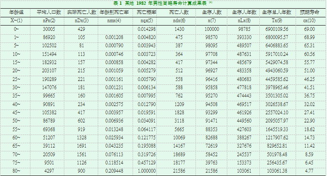Viewport: 327px width, 176px height.
Task: Click the 实际死亡人数 header cell
Action: (x=82, y=12)
